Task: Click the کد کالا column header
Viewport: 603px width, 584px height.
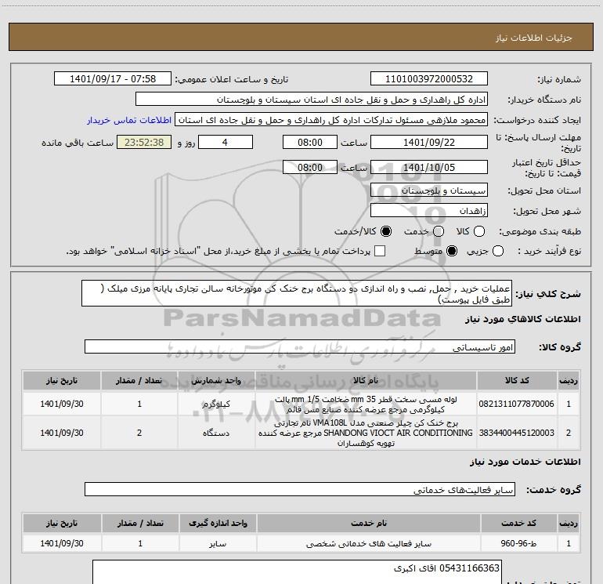Action: point(517,380)
